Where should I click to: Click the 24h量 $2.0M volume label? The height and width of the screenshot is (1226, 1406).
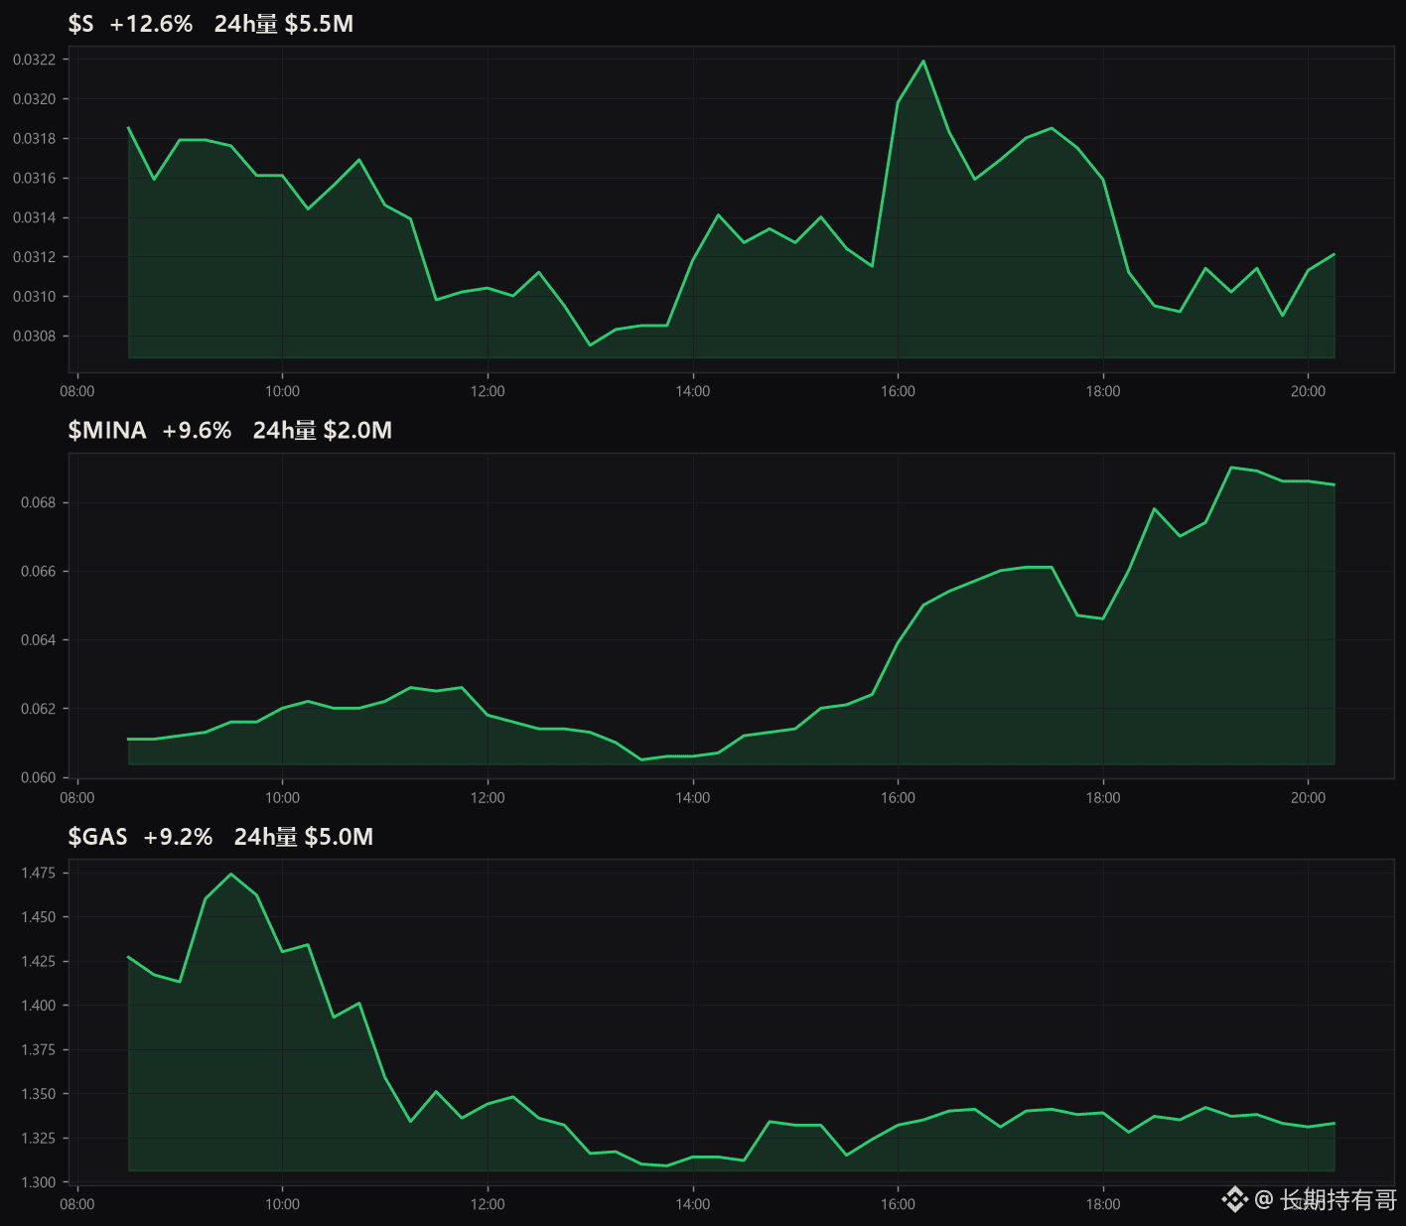pyautogui.click(x=323, y=430)
